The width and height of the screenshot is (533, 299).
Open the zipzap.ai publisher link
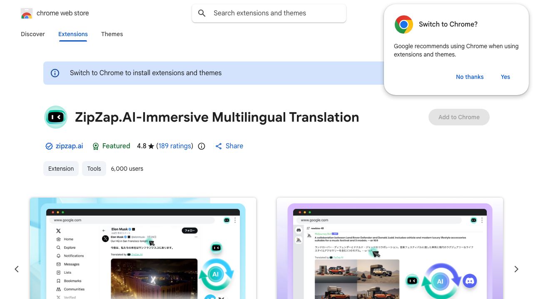(x=69, y=146)
